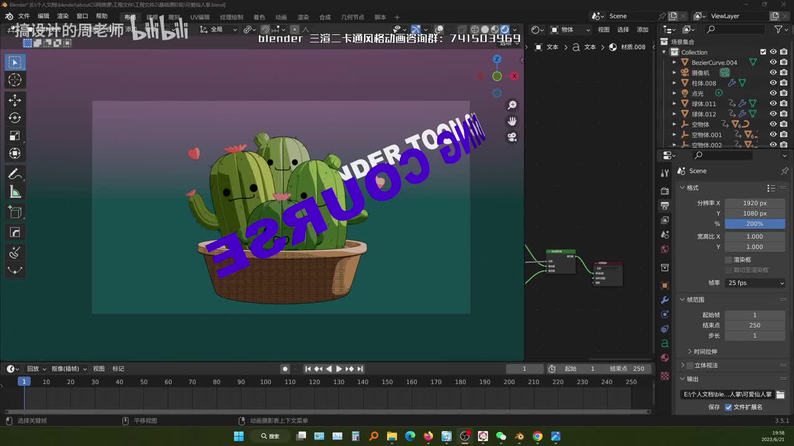Open the timeline 标记 menu
The image size is (794, 446).
tap(118, 369)
